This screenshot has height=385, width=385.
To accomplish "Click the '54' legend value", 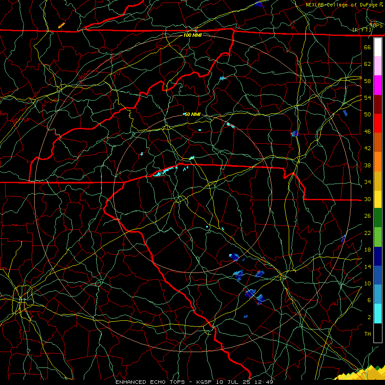I will click(x=367, y=98).
